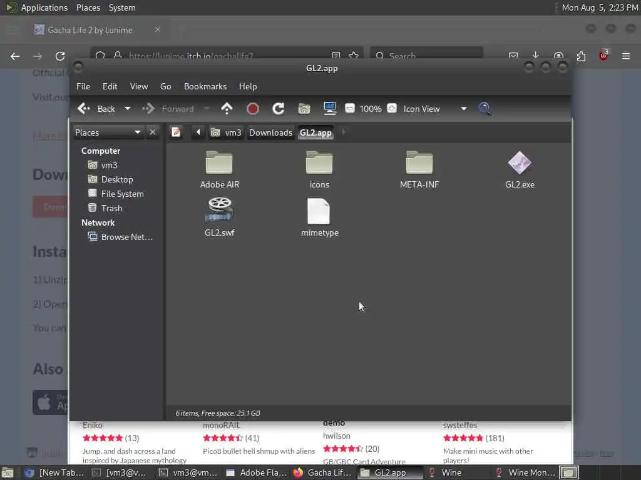Open the Icon View mode dropdown

pos(435,109)
